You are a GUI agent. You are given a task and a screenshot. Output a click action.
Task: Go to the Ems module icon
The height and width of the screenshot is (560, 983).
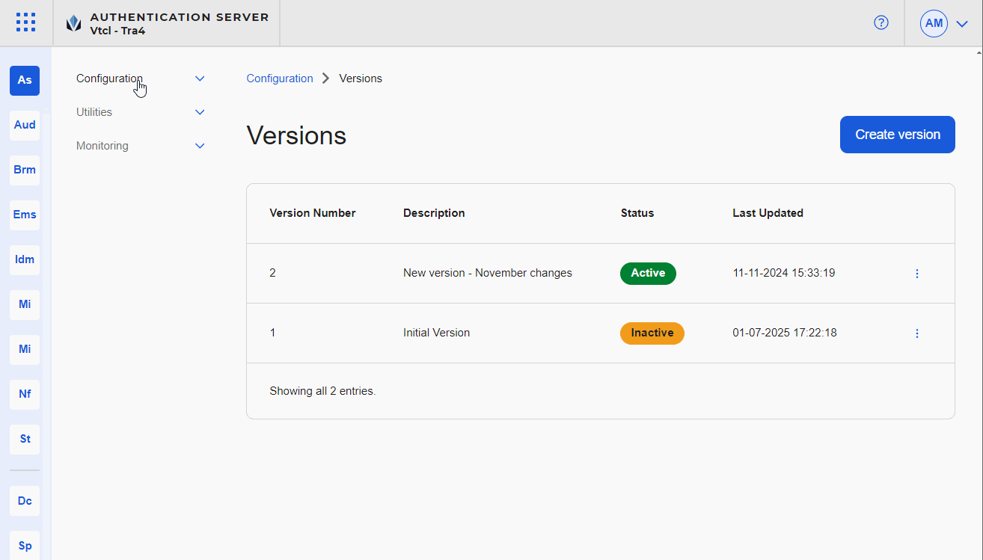25,215
